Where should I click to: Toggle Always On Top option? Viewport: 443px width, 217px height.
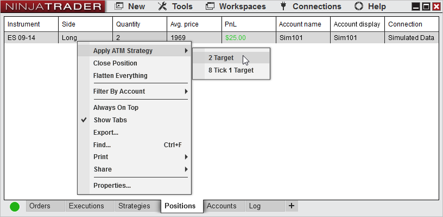(116, 108)
